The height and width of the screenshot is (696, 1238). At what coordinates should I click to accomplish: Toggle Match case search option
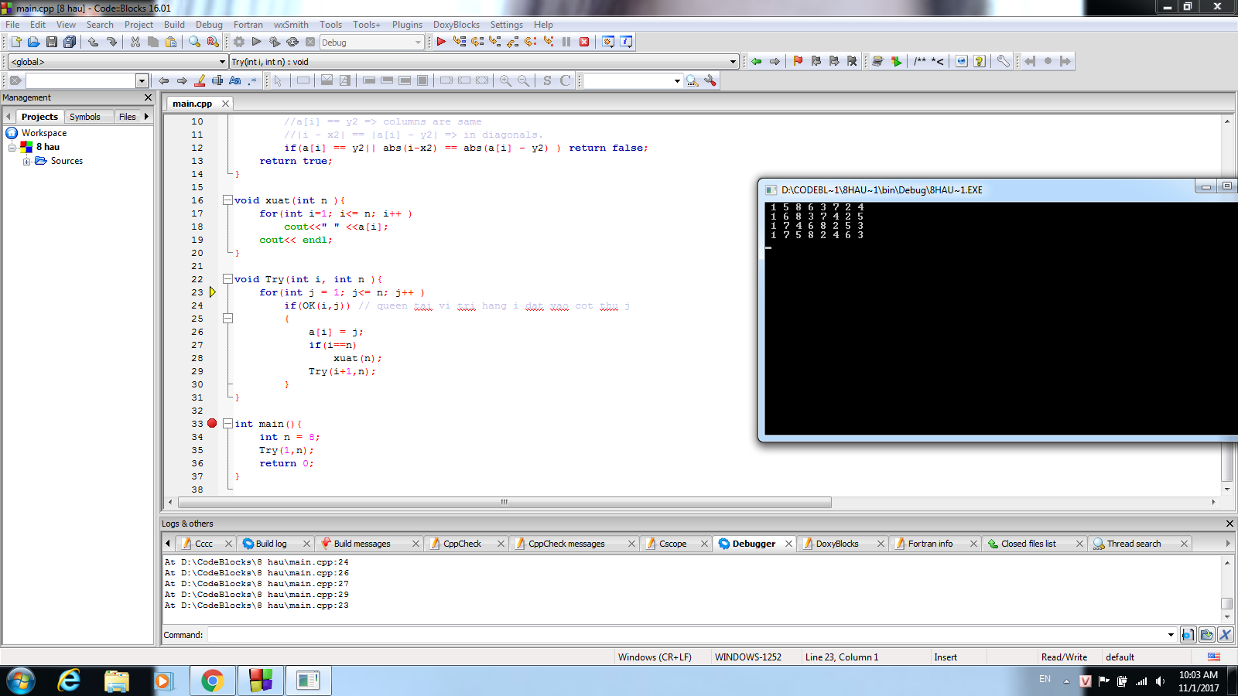[x=235, y=80]
